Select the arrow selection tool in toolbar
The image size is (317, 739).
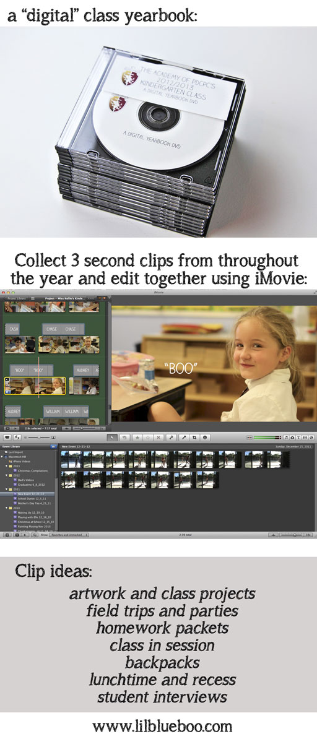point(112,438)
